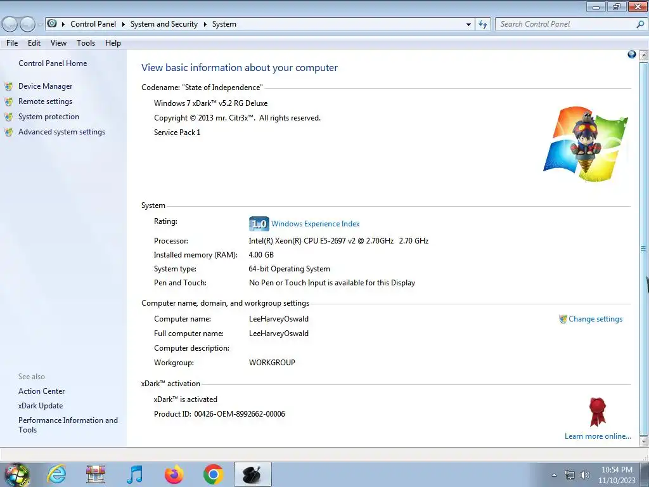The height and width of the screenshot is (487, 649).
Task: Click the Windows 7 xDark v5.2 RG Deluxe text
Action: [x=210, y=103]
